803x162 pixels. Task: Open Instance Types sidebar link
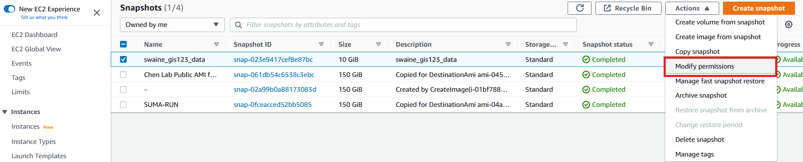[33, 142]
